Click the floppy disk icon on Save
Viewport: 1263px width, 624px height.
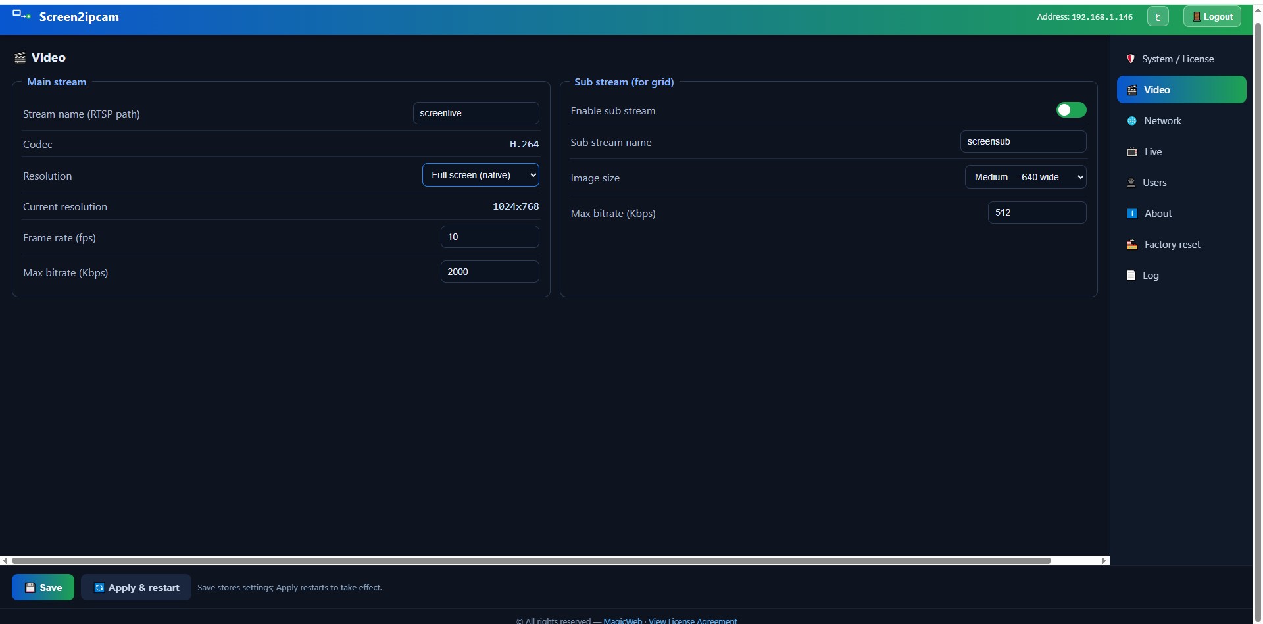(x=30, y=588)
